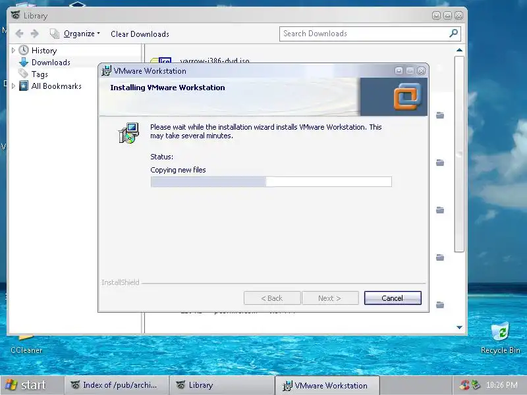Click the Library window title icon
The width and height of the screenshot is (527, 395).
point(15,15)
